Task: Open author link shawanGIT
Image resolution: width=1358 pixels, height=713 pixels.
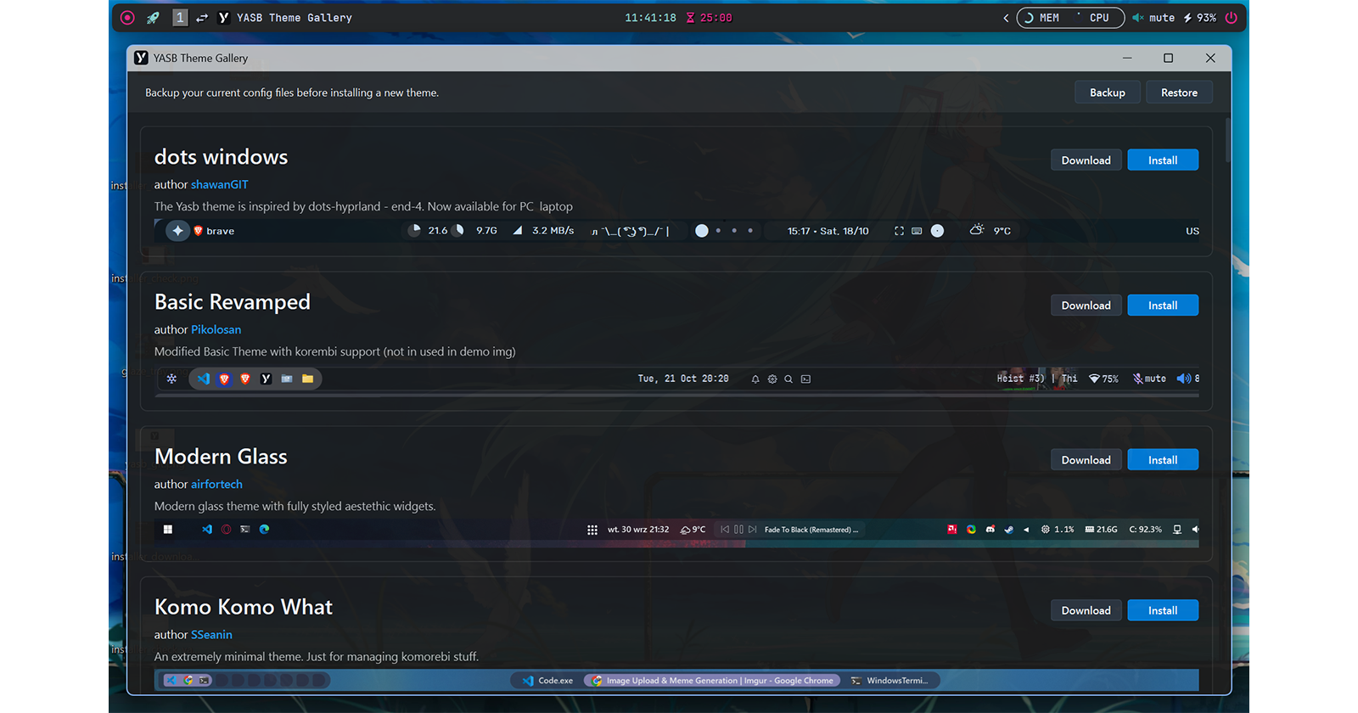Action: point(219,184)
